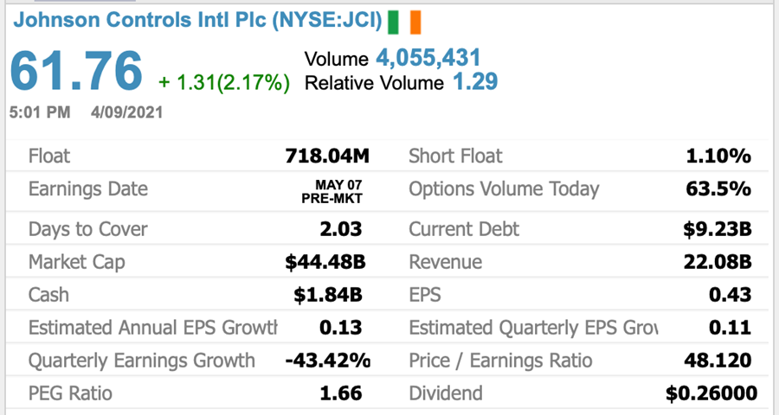Viewport: 779px width, 415px height.
Task: Click the Options Volume value 63.5%
Action: (x=718, y=188)
